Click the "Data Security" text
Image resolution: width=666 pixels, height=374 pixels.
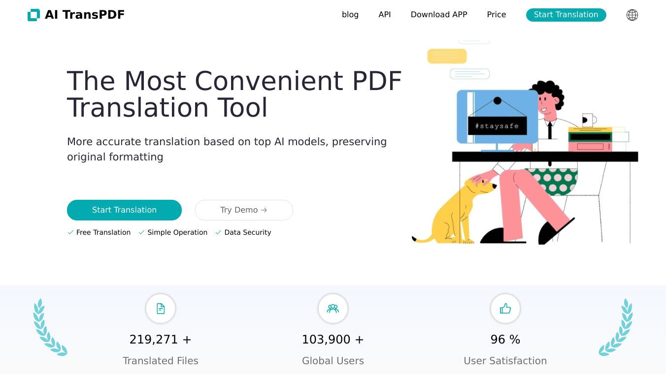248,232
